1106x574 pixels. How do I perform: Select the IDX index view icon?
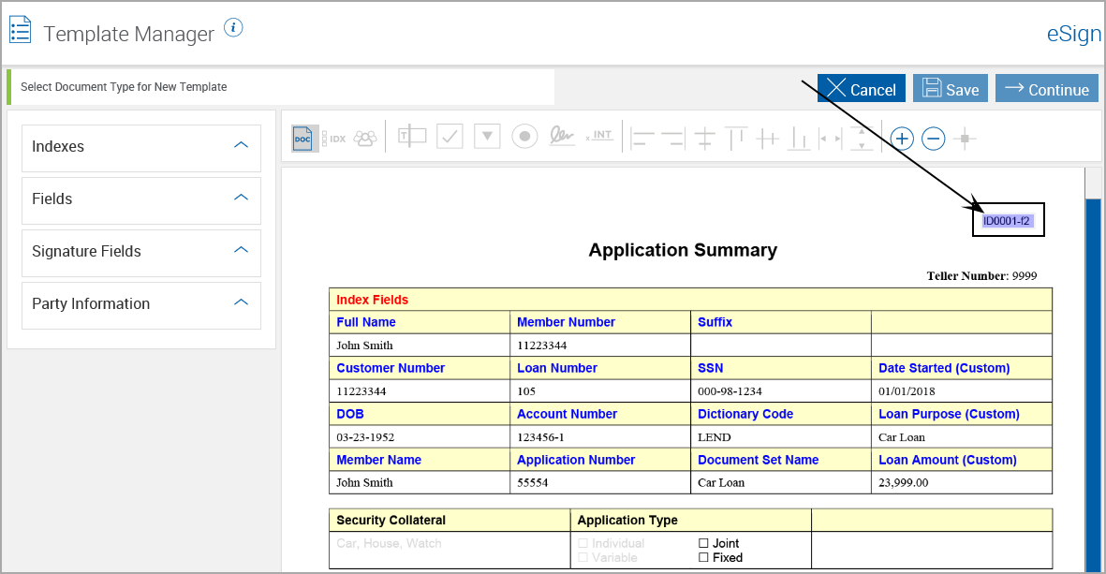333,139
